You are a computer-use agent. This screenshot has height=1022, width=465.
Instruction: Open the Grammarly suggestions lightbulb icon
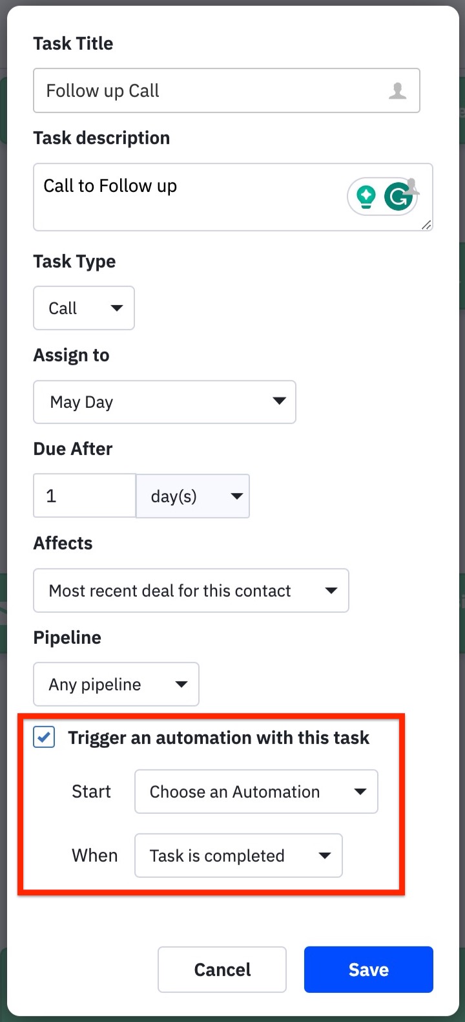pos(365,197)
